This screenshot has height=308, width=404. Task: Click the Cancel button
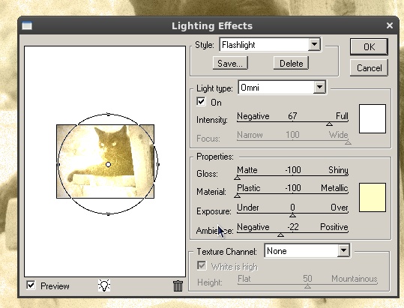[x=369, y=68]
